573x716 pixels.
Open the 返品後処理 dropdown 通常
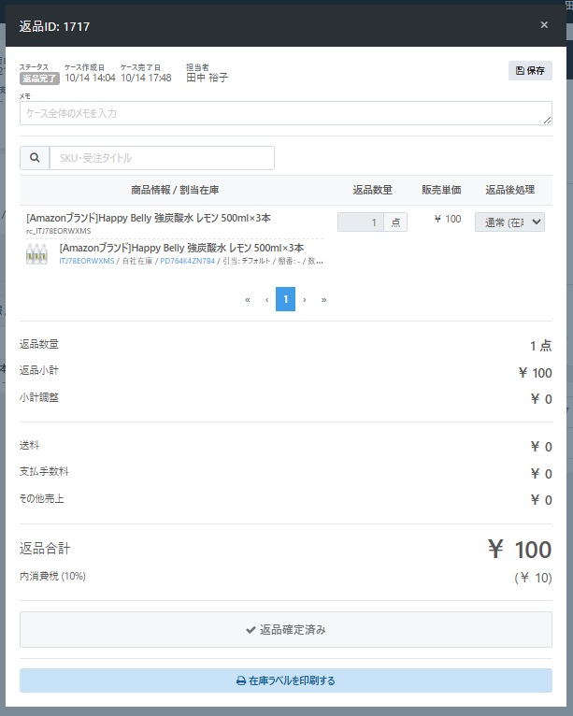[x=509, y=222]
